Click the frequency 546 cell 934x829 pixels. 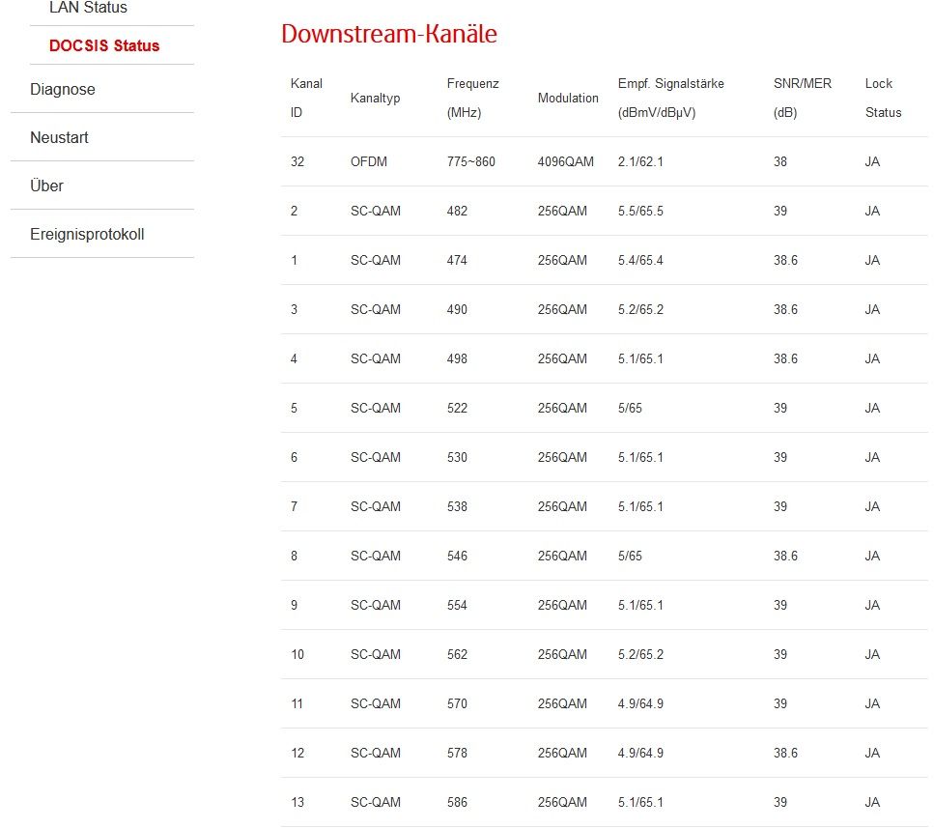[x=457, y=556]
